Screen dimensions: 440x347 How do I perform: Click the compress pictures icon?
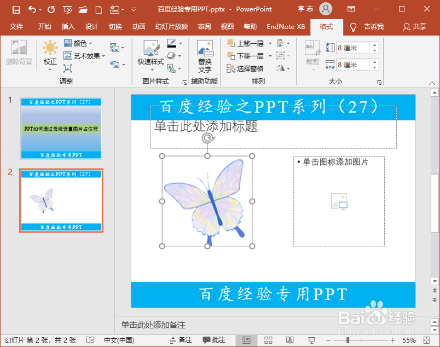(x=68, y=68)
